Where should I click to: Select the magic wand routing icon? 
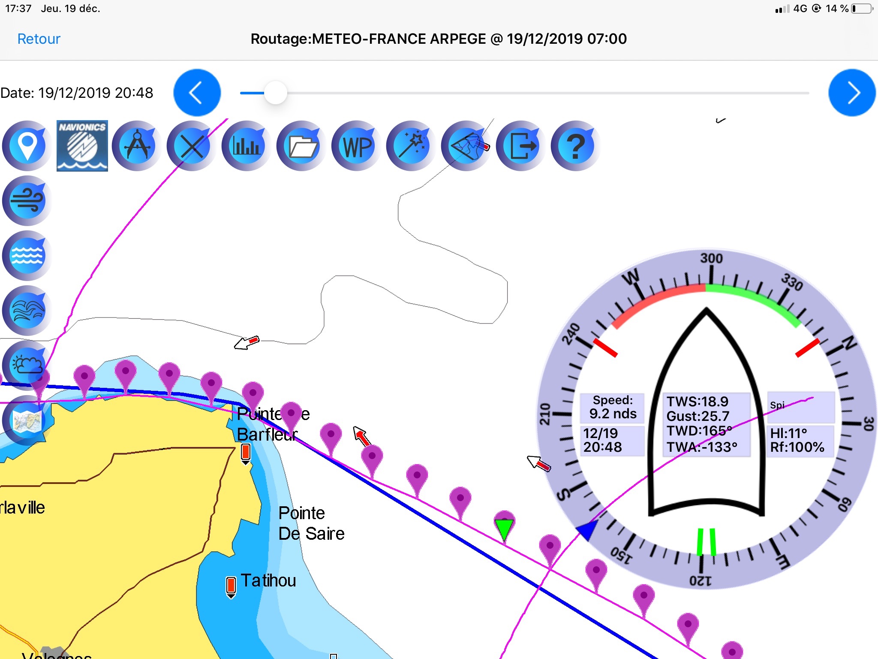(x=411, y=146)
